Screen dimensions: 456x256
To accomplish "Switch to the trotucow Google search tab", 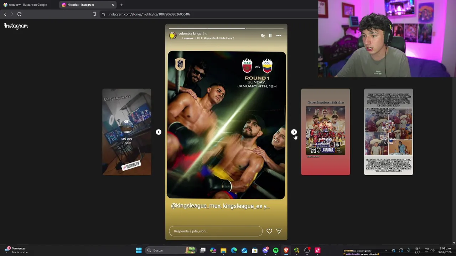I will [28, 5].
